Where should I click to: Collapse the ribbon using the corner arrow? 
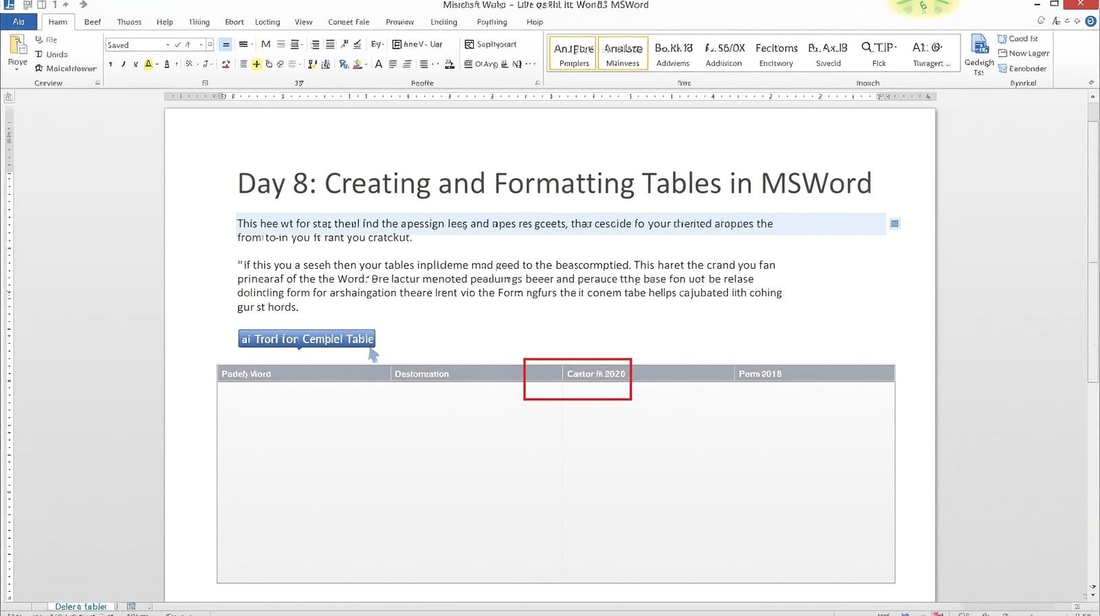[1091, 83]
